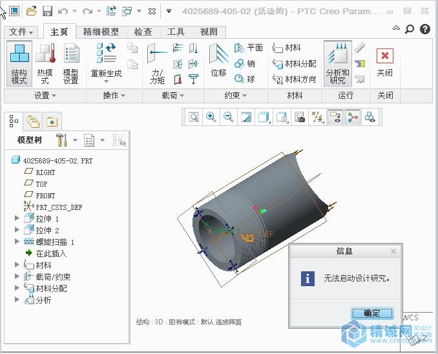This screenshot has width=438, height=354.
Task: Expand the 拉伸 2 tree node
Action: pos(17,230)
